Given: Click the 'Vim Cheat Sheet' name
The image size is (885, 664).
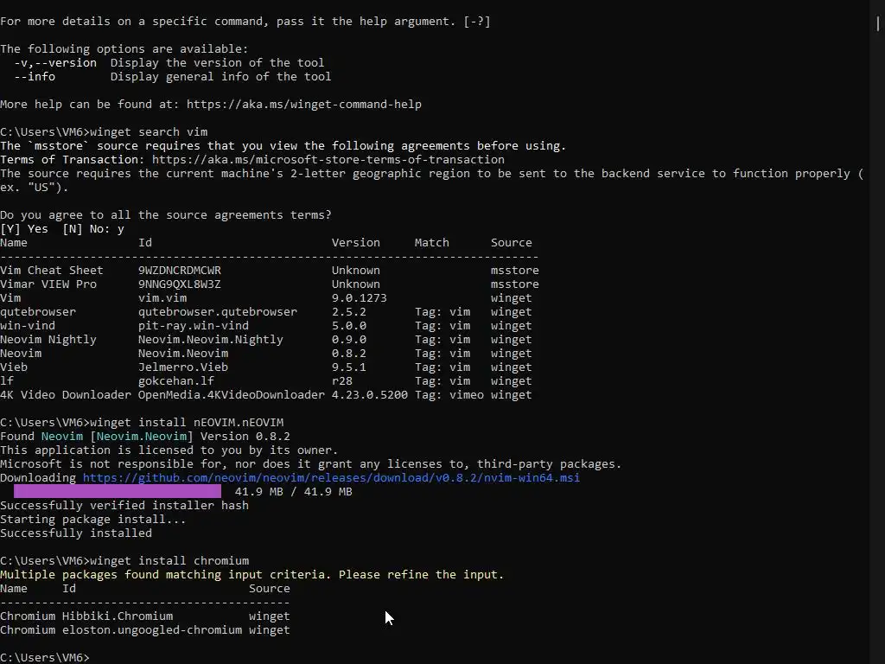Looking at the screenshot, I should click(52, 271).
